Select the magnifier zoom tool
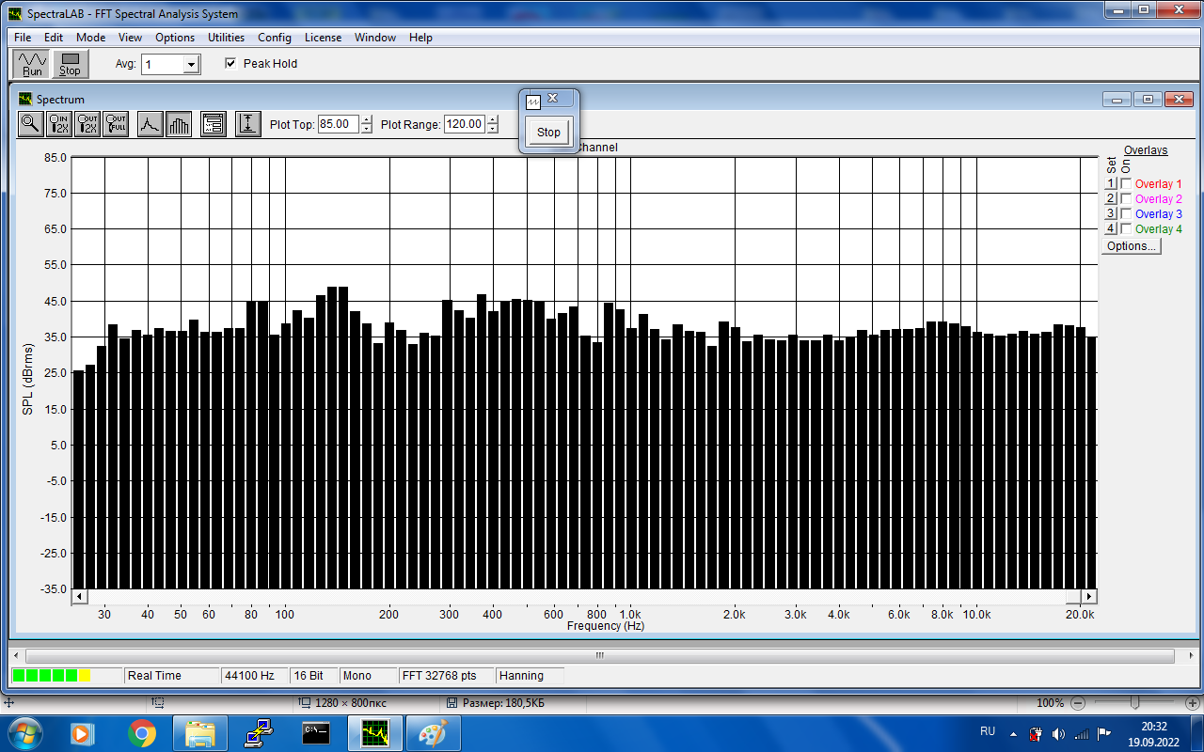This screenshot has height=752, width=1204. tap(31, 123)
